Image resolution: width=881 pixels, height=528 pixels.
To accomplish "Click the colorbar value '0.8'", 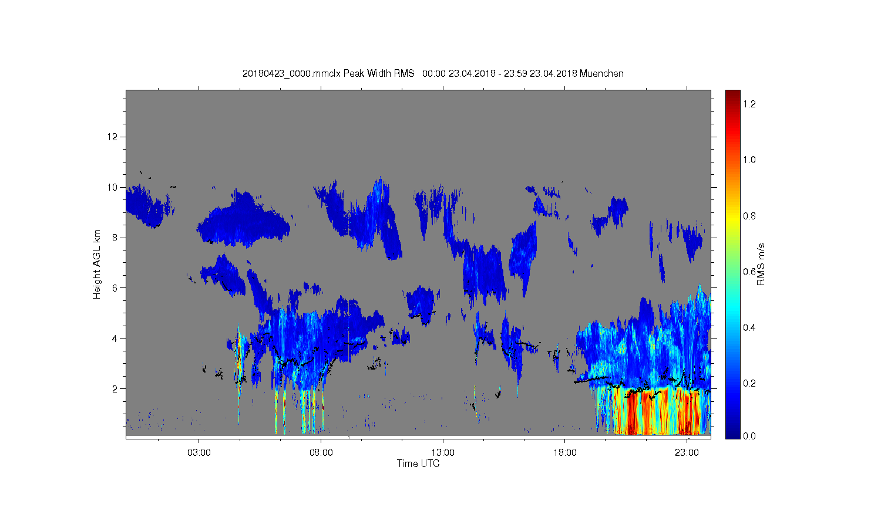I will pyautogui.click(x=749, y=216).
